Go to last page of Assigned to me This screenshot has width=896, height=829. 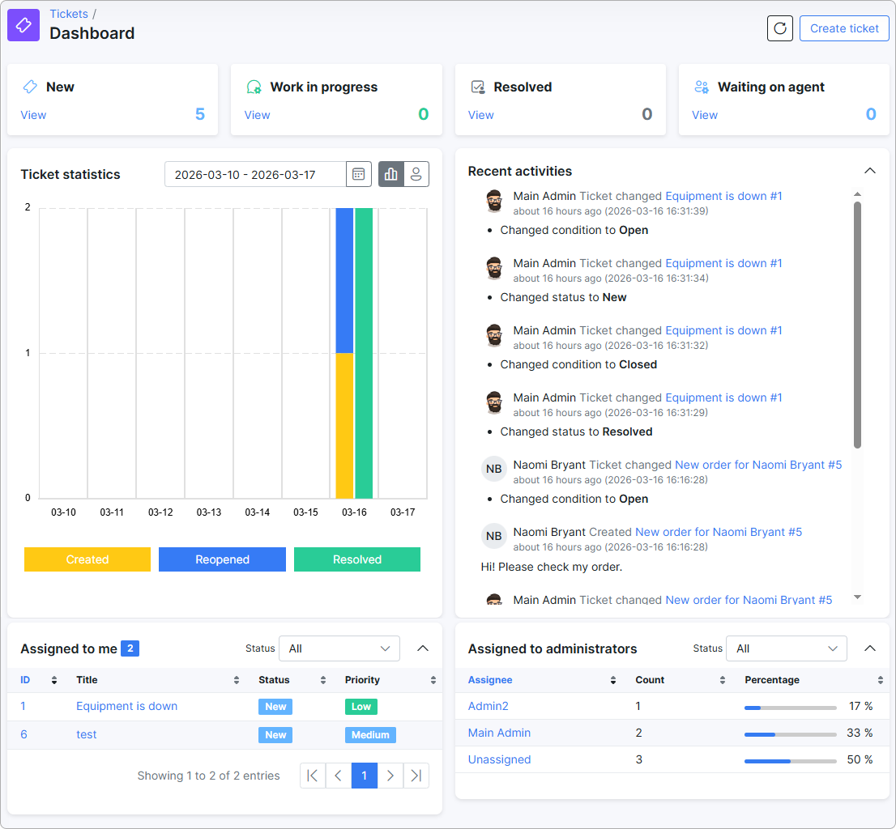coord(416,776)
